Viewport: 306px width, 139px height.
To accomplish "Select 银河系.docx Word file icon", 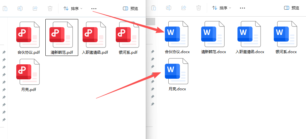I will [286, 34].
